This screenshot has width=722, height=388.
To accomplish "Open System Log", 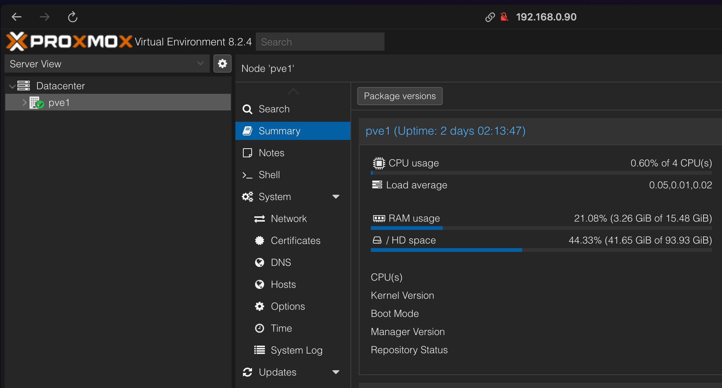I will click(x=293, y=350).
